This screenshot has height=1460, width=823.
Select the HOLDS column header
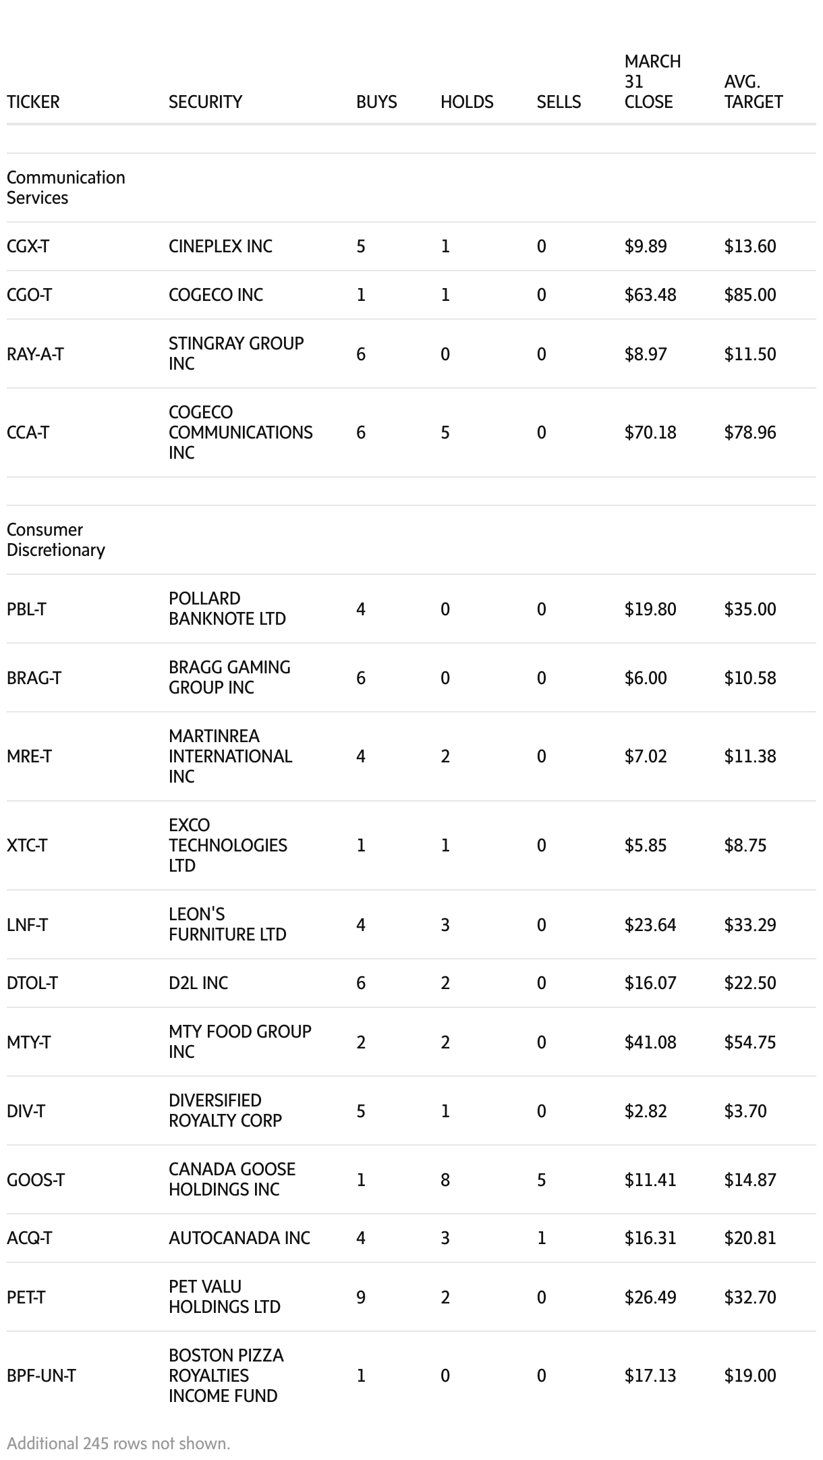467,102
